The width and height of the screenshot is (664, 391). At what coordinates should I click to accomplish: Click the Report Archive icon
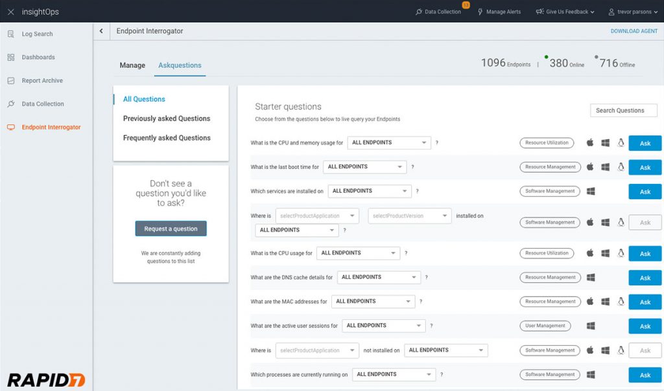coord(11,80)
